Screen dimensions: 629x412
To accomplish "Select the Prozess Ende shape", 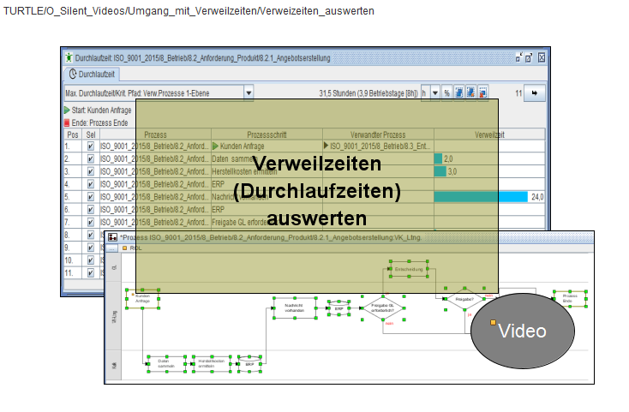I will point(570,299).
